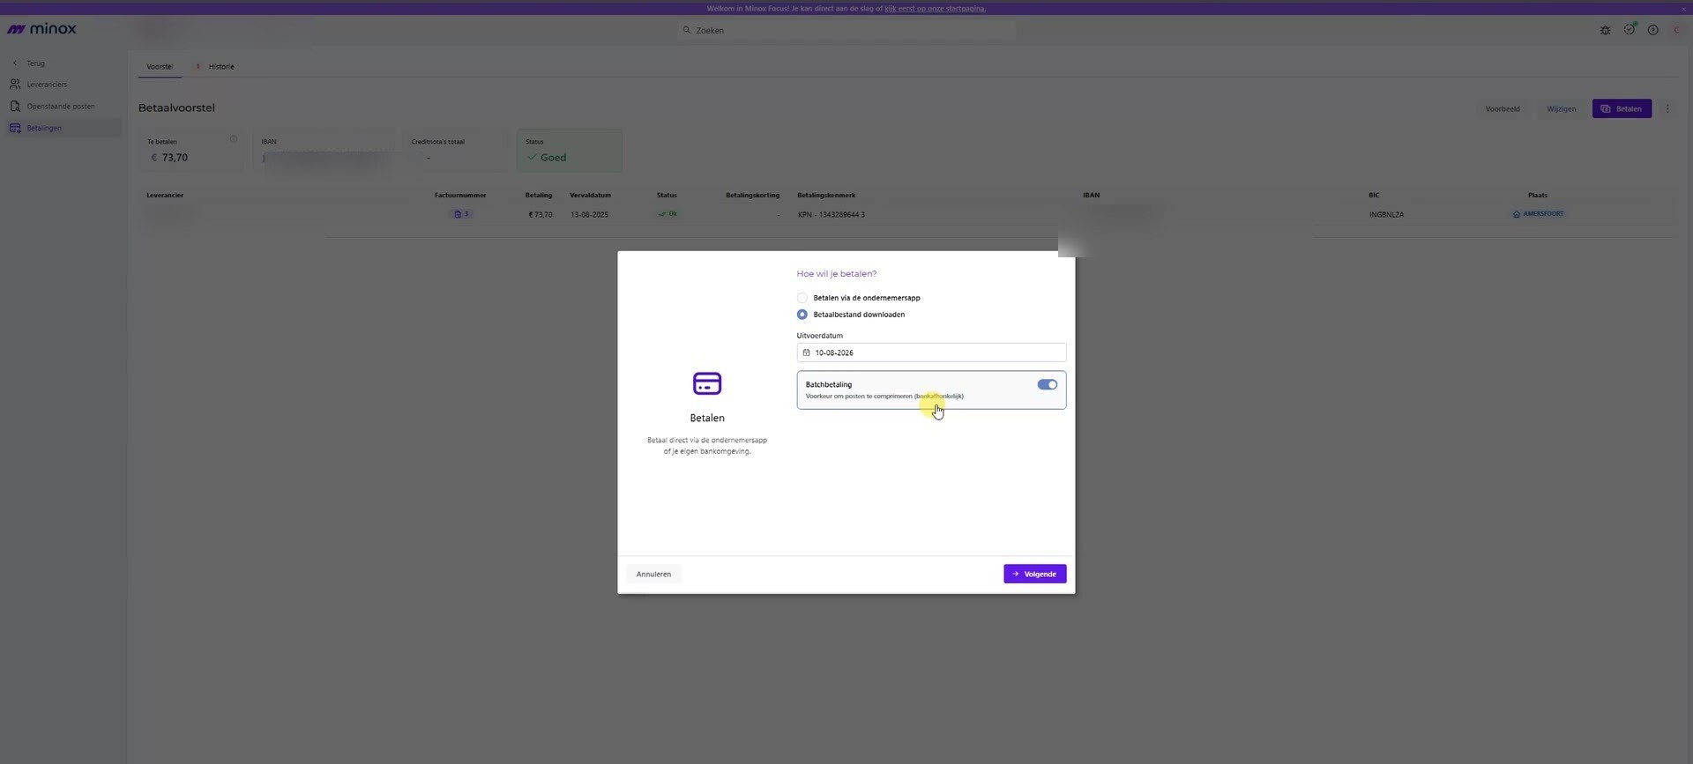The width and height of the screenshot is (1693, 764).
Task: Click the bug report icon
Action: click(1605, 30)
